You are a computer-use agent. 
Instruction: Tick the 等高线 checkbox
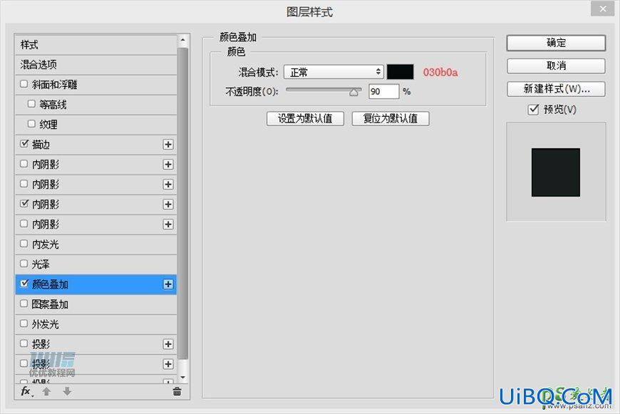[x=31, y=103]
